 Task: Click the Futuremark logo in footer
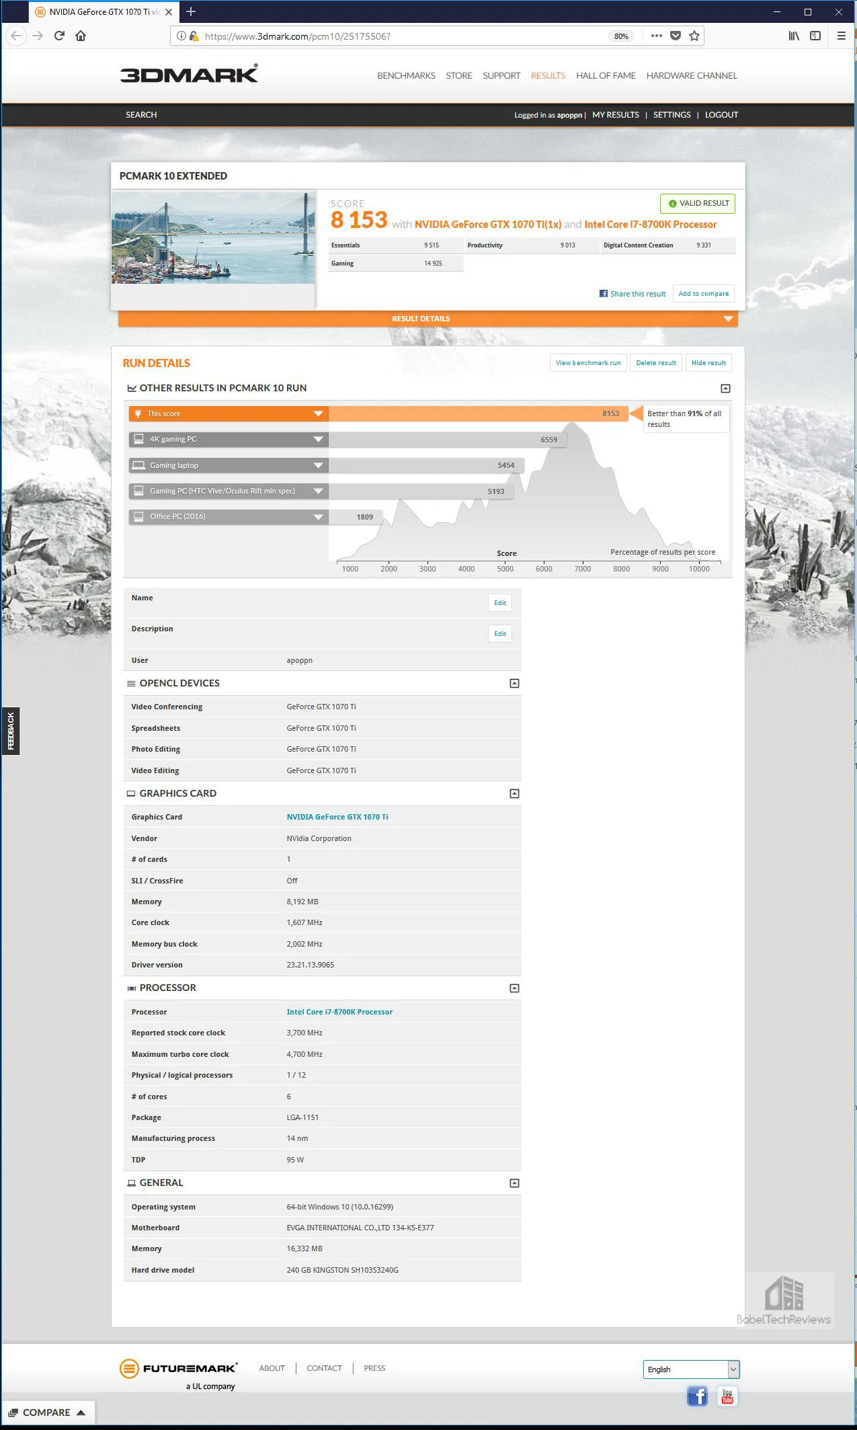(177, 1368)
